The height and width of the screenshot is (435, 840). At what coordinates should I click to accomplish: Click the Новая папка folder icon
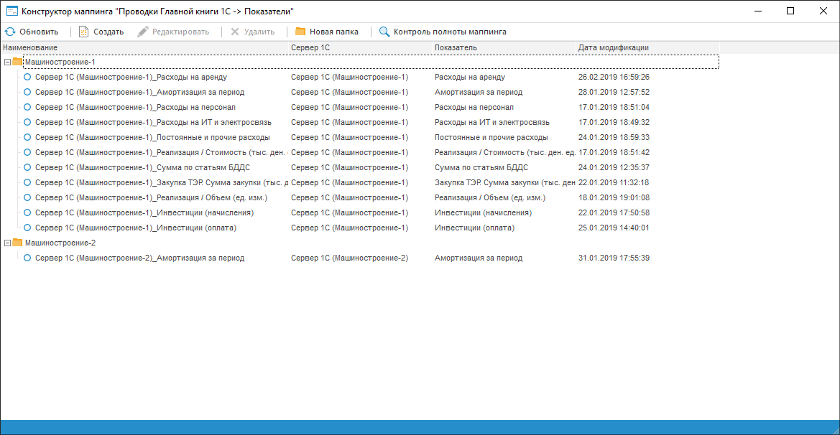click(x=300, y=32)
